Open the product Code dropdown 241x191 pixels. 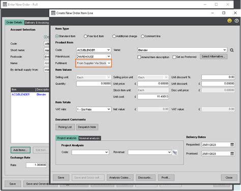109,50
